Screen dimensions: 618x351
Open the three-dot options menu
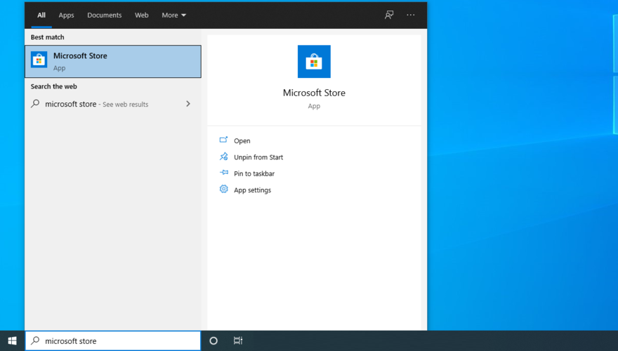click(x=411, y=15)
